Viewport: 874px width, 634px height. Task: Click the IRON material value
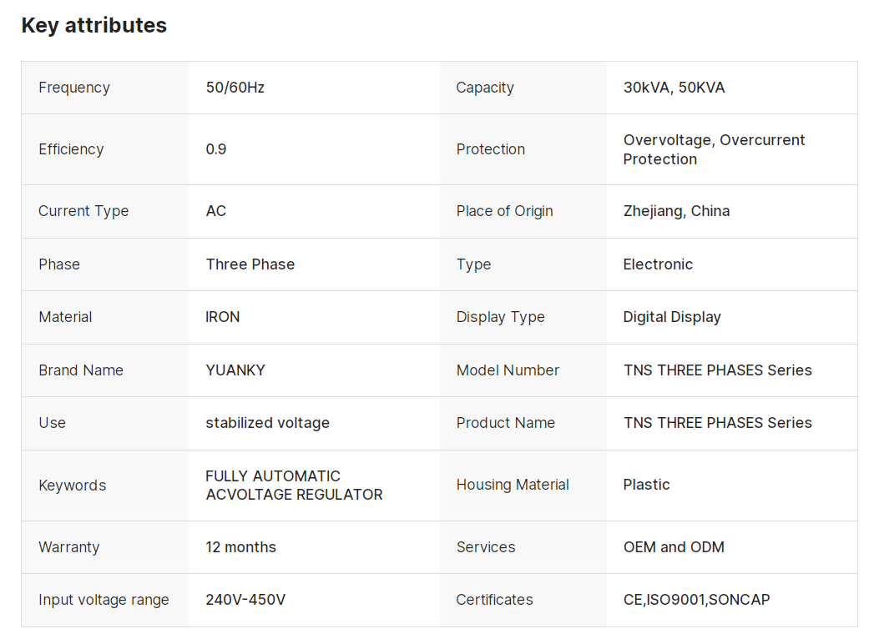[x=223, y=317]
